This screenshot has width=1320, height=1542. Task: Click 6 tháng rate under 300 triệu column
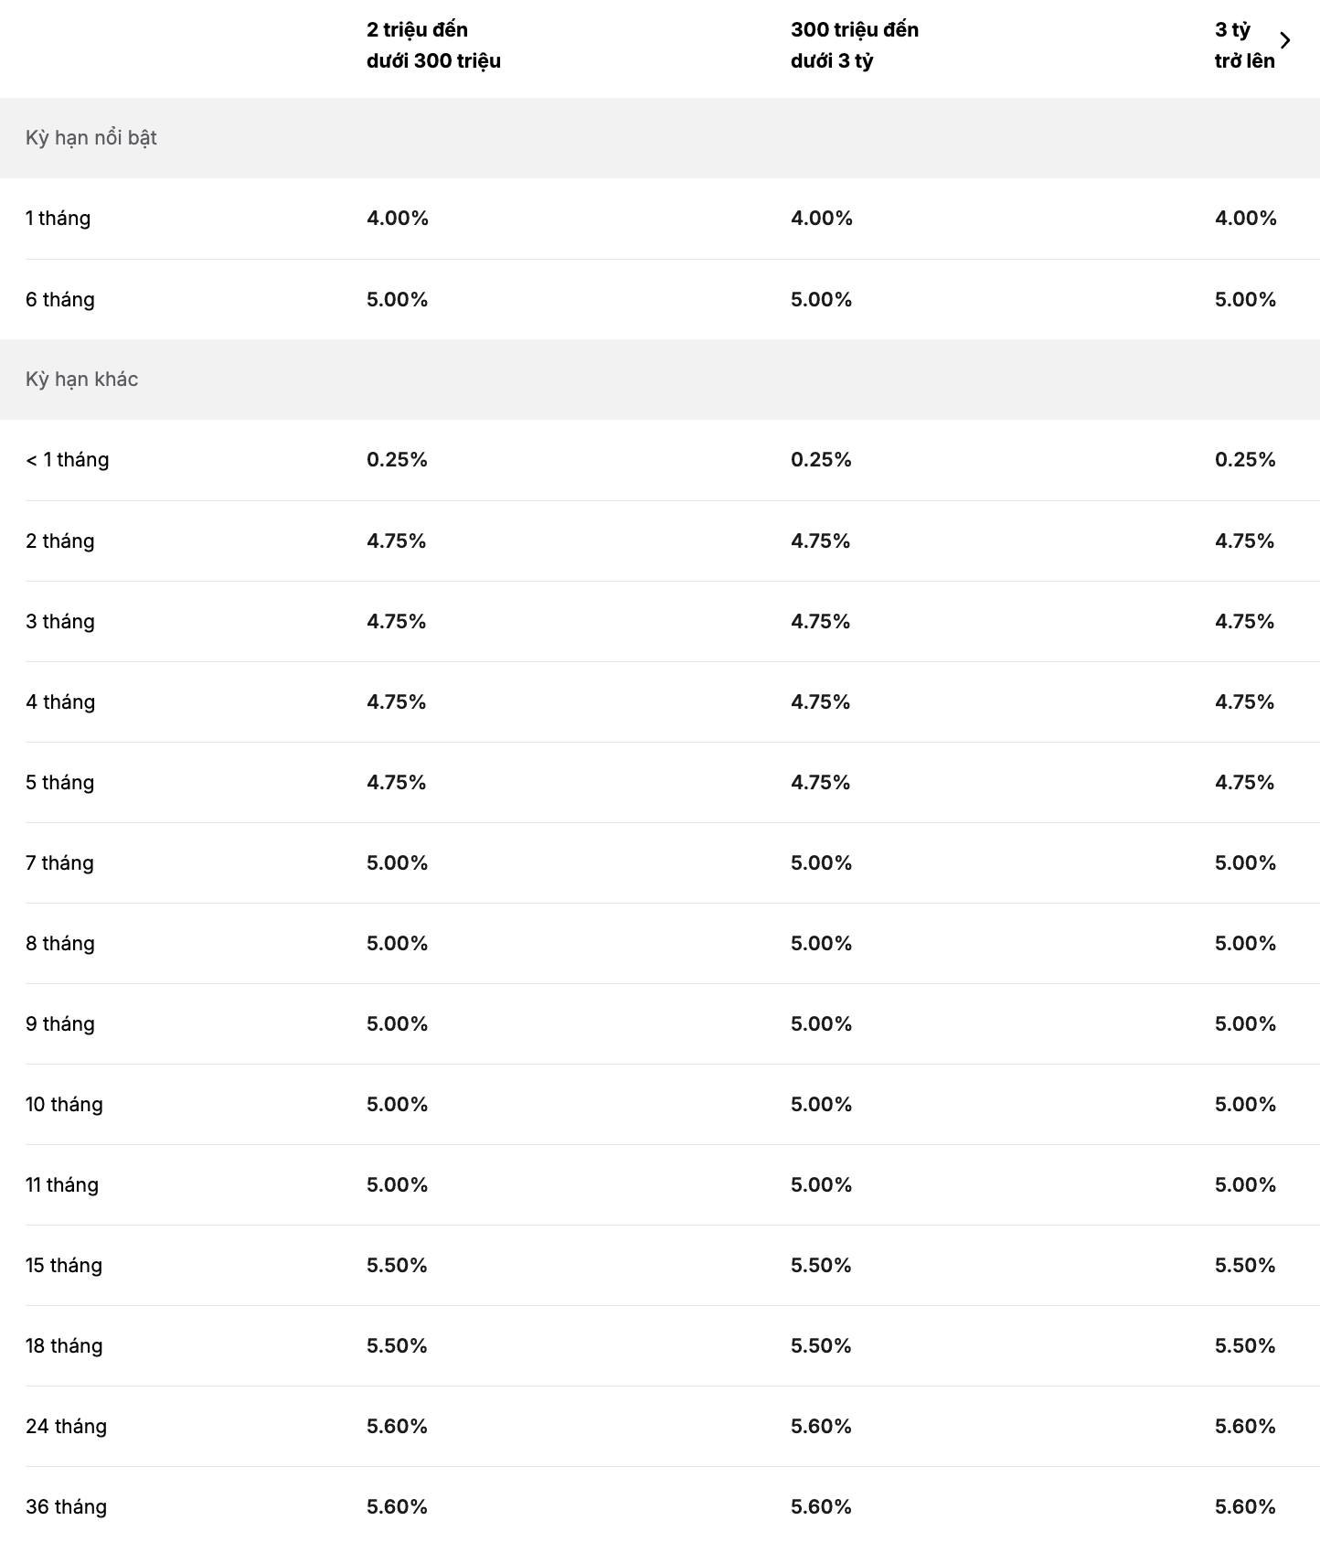pyautogui.click(x=821, y=300)
